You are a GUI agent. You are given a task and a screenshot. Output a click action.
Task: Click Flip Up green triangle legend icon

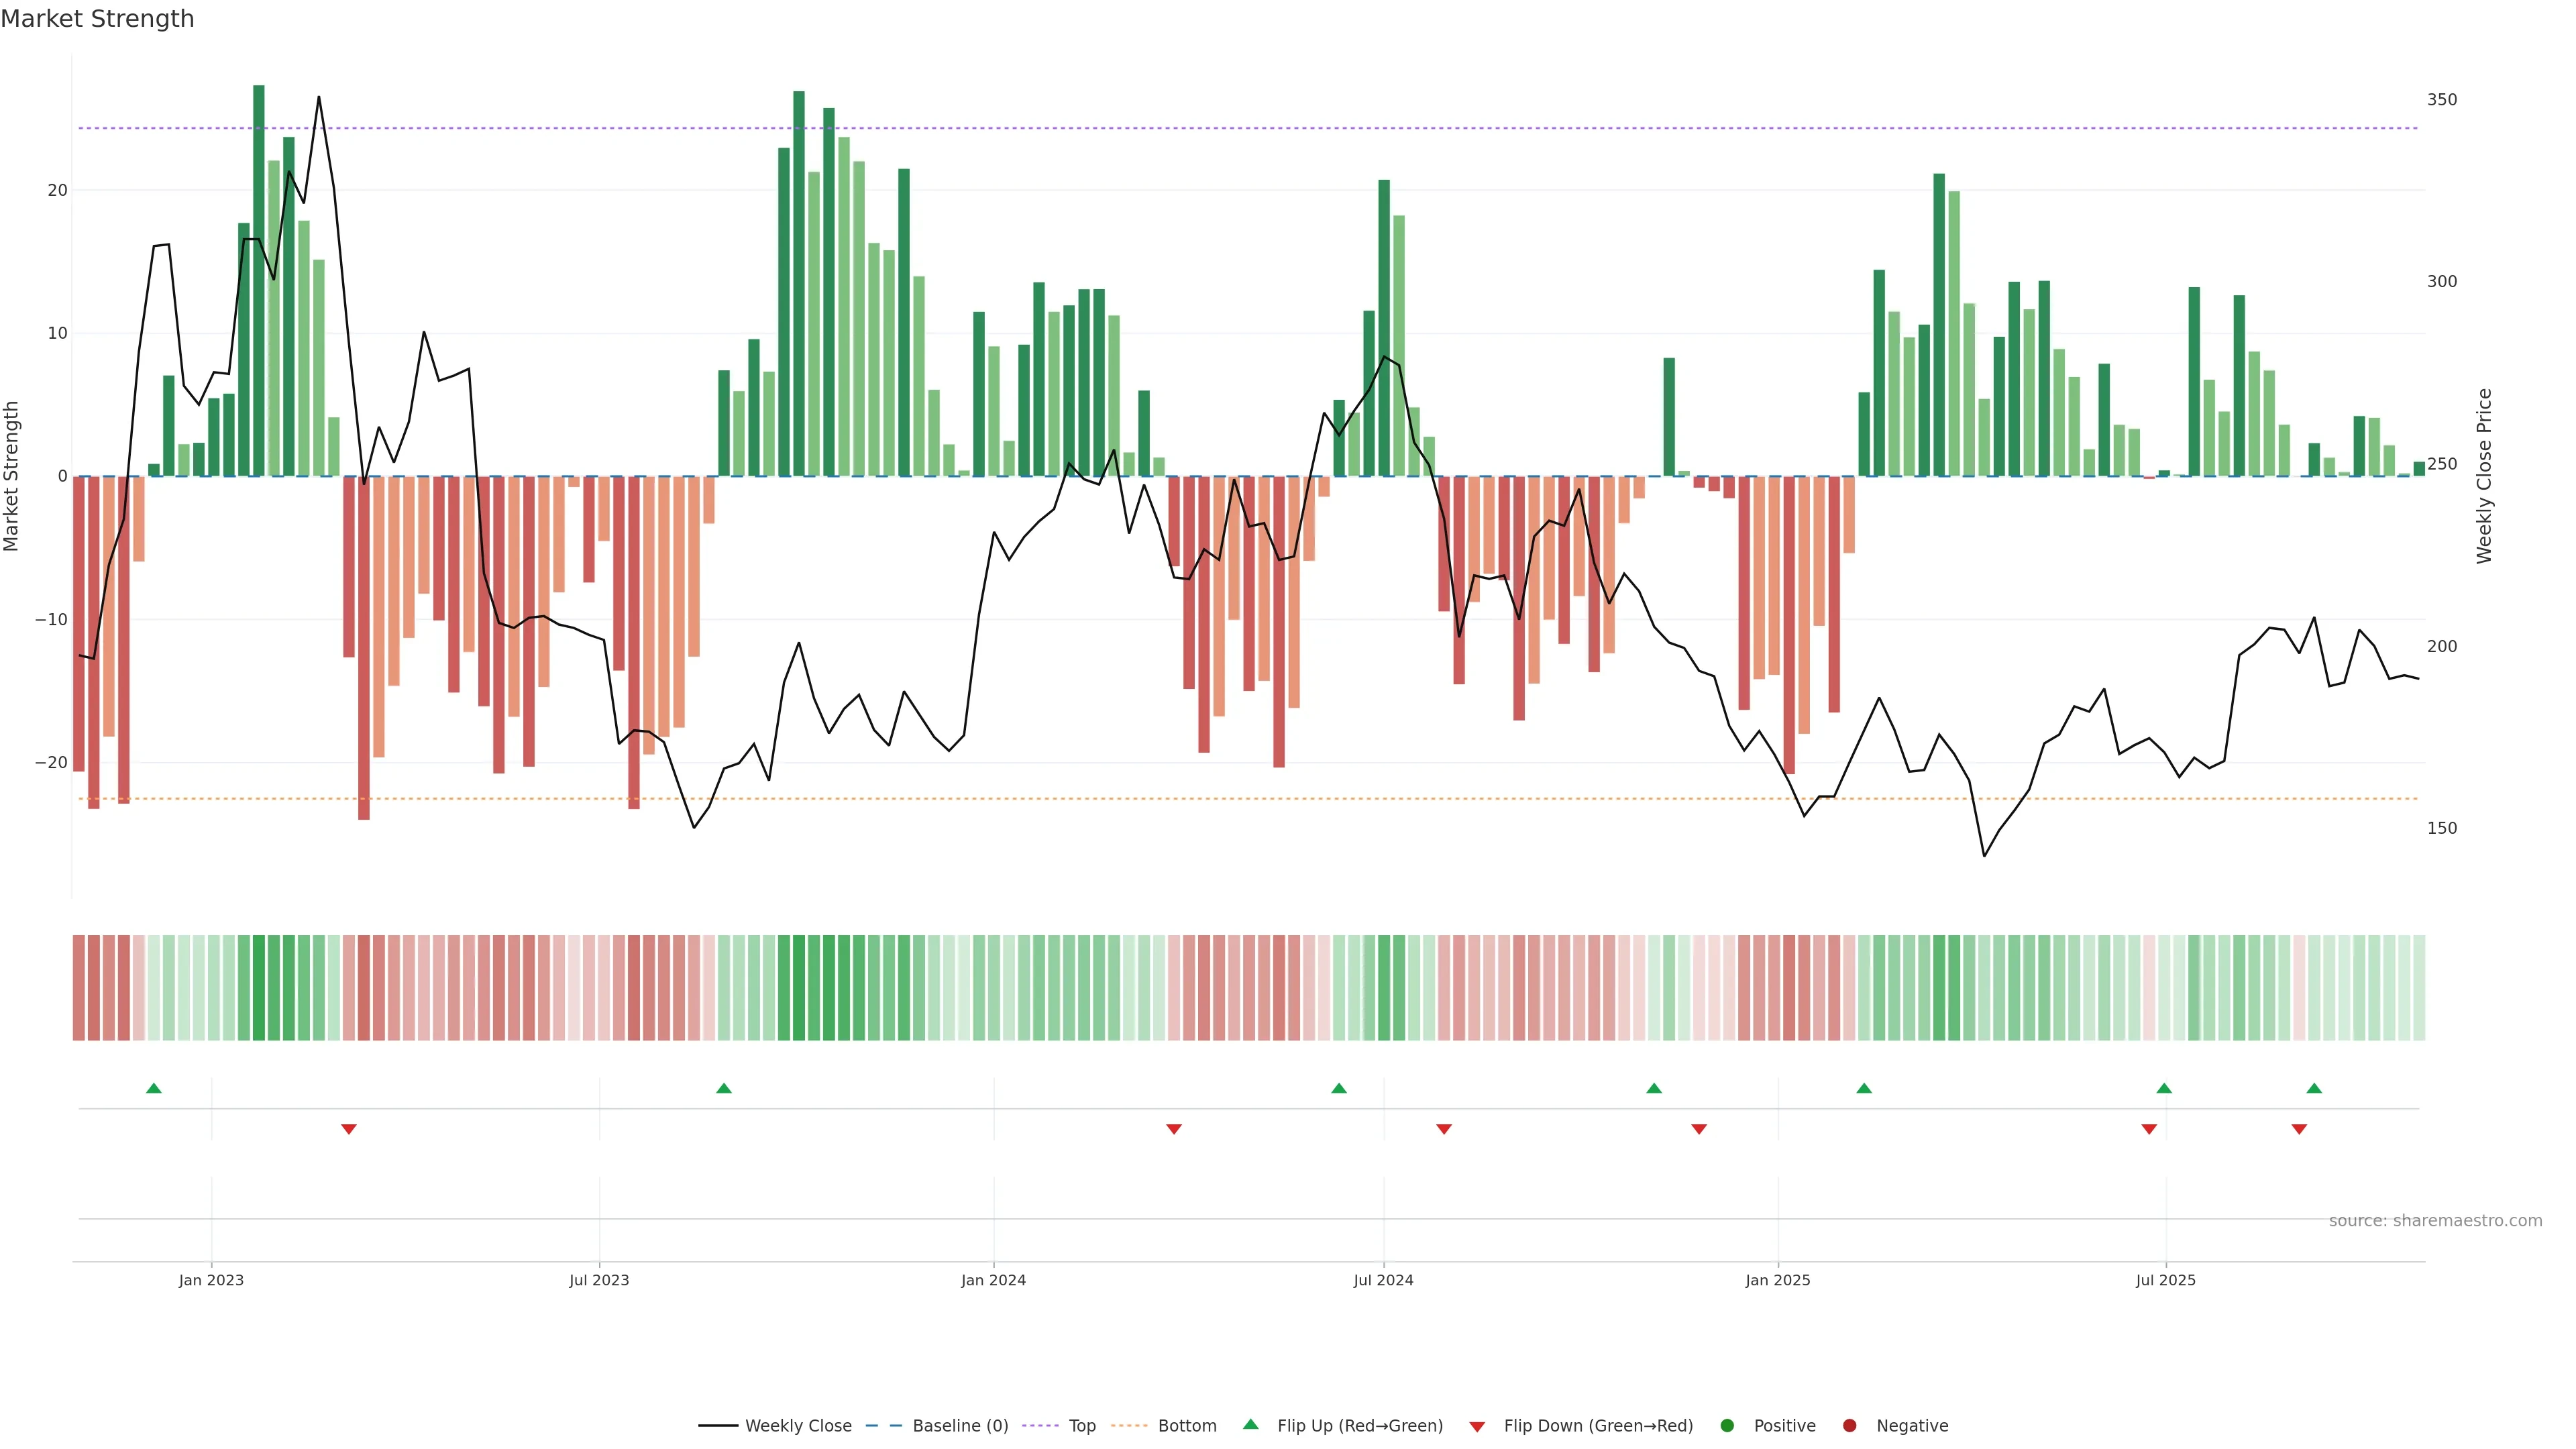[1250, 1424]
